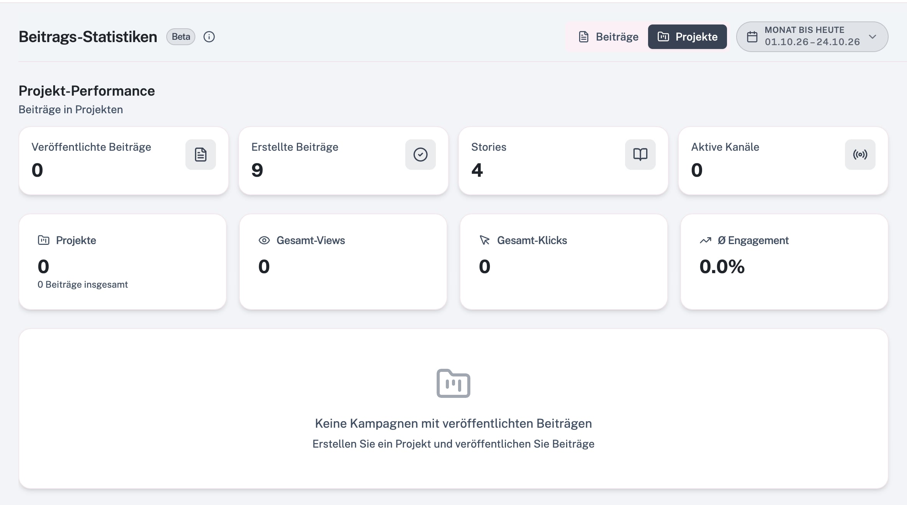This screenshot has height=505, width=907.
Task: Click the checkmark icon in Erstellte Beiträge card
Action: coord(421,155)
